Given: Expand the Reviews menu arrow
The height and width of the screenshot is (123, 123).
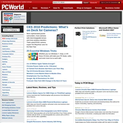Looking at the screenshot, I should pos(50,8).
